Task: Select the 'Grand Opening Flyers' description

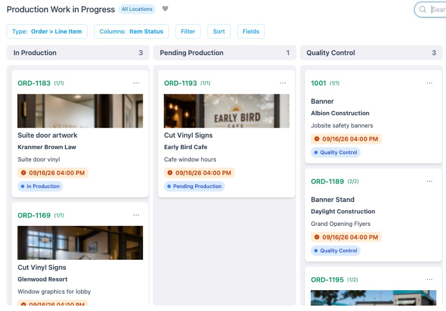Action: (341, 224)
